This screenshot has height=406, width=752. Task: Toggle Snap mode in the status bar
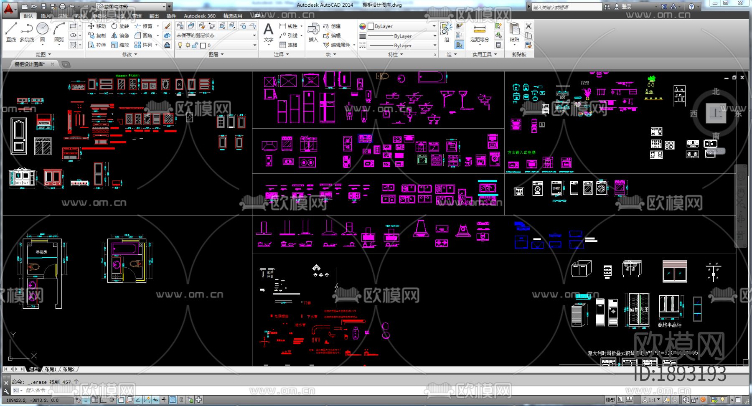(86, 400)
